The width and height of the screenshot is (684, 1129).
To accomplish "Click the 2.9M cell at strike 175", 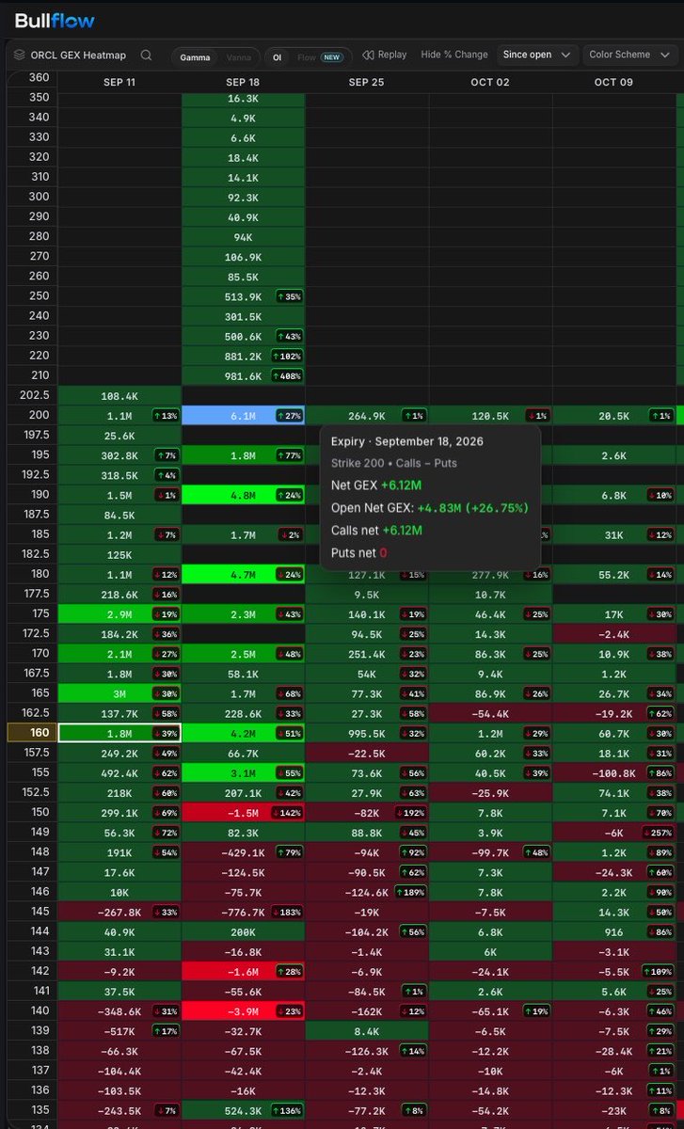I will pos(119,612).
